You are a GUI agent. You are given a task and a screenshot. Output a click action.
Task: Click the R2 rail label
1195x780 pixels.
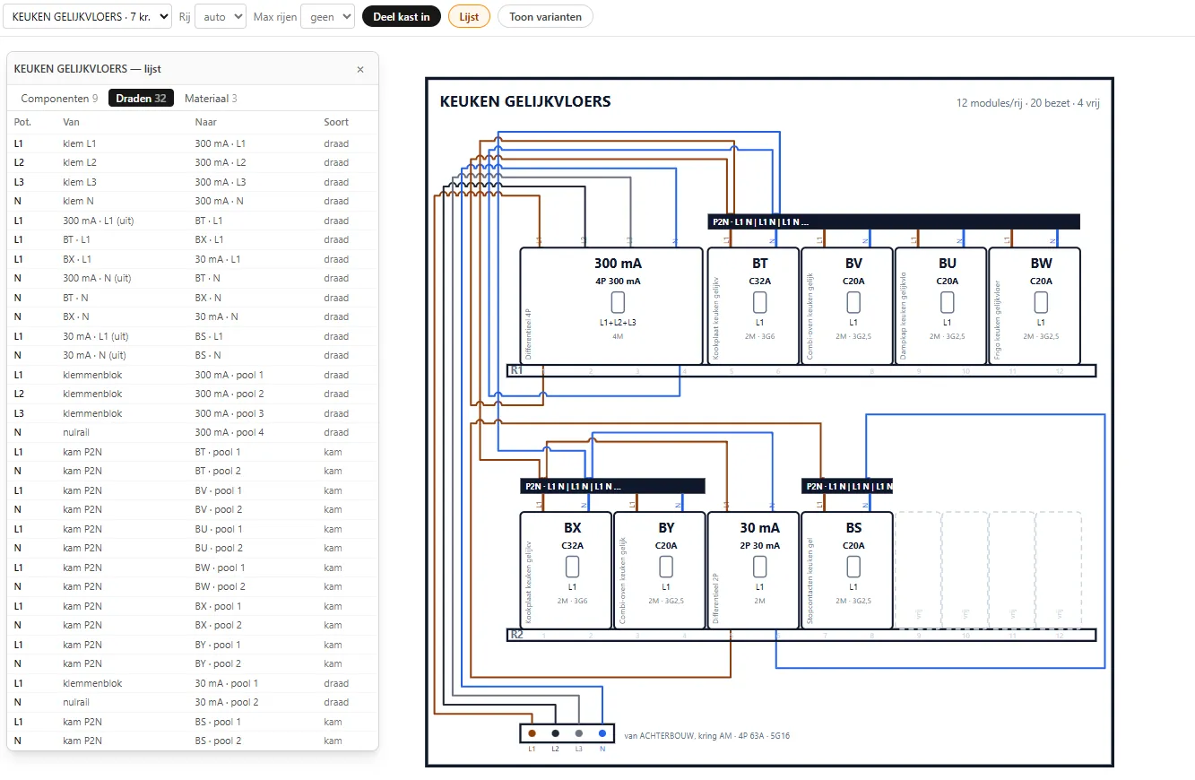click(x=516, y=635)
